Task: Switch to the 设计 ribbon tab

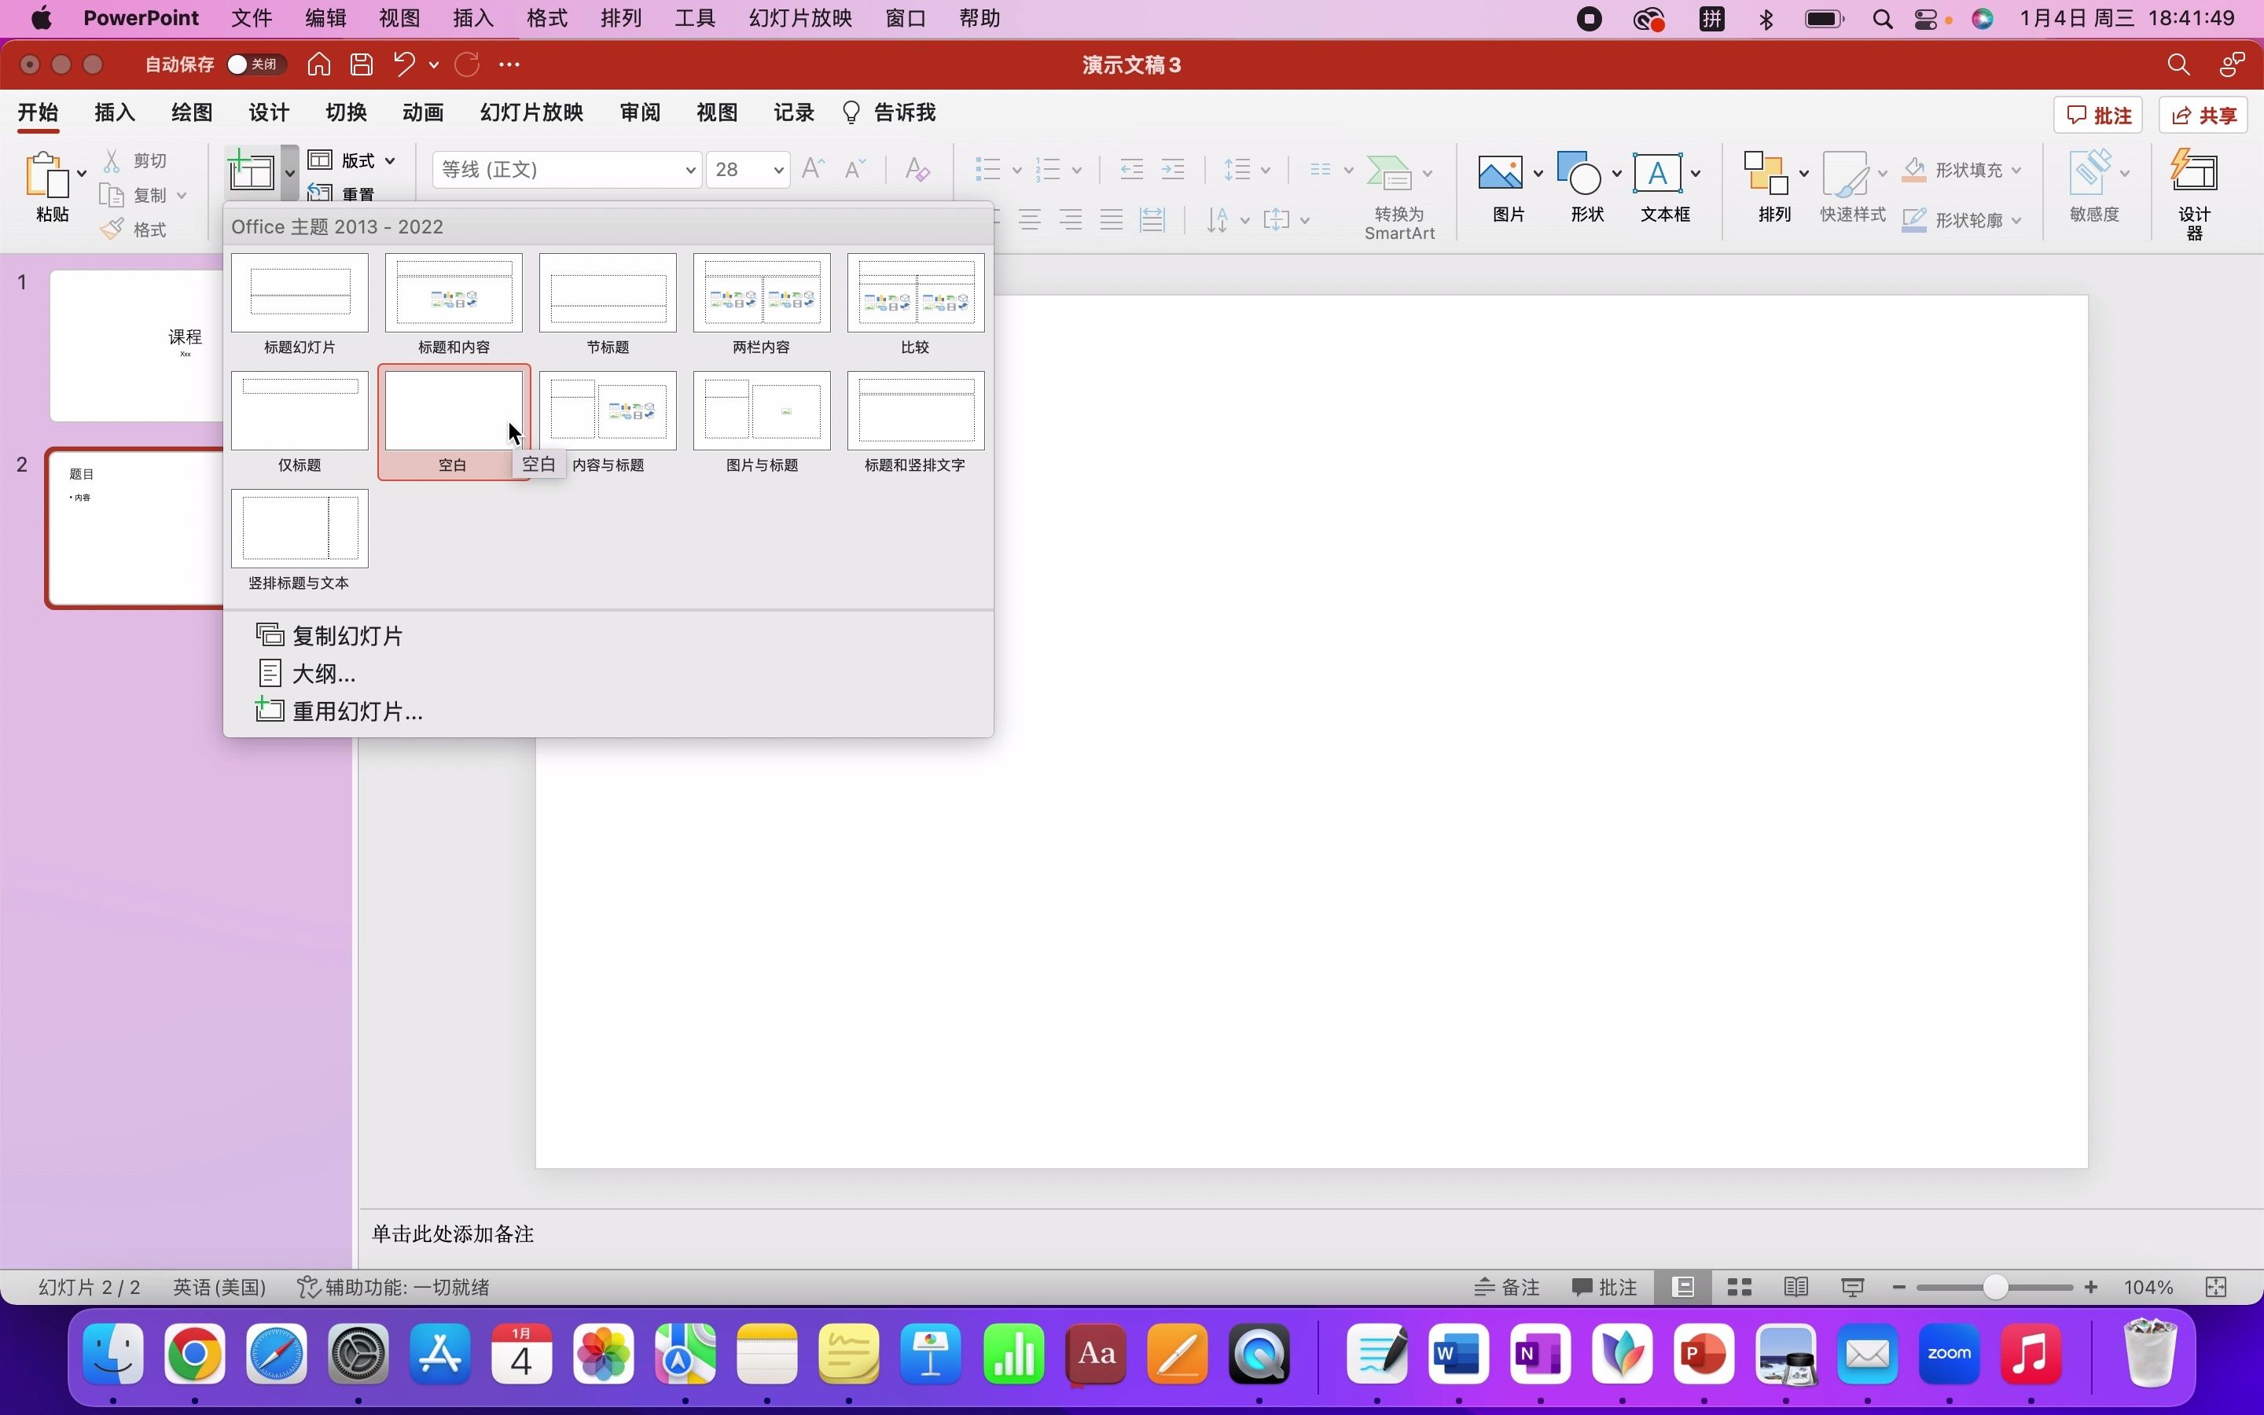Action: point(269,113)
